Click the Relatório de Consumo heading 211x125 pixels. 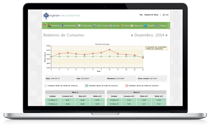(x=64, y=35)
